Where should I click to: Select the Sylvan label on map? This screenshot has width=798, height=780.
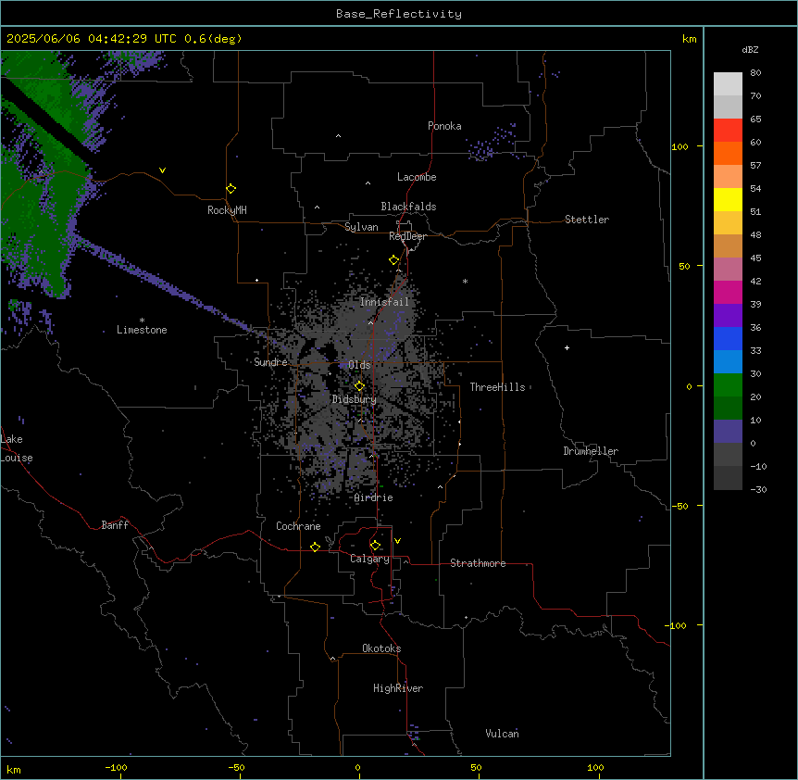coord(361,227)
